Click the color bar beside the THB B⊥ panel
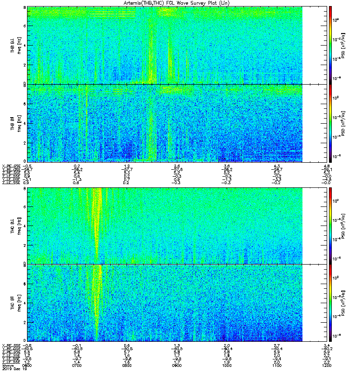Image resolution: width=349 pixels, height=372 pixels. 330,45
